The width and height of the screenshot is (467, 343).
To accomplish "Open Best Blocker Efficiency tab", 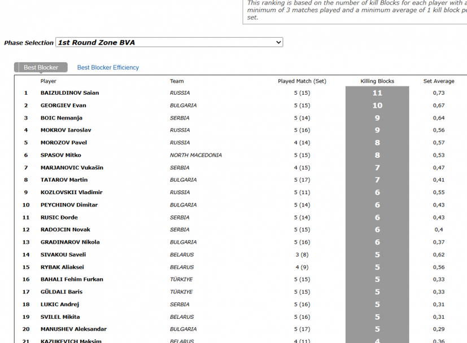I will tap(108, 68).
